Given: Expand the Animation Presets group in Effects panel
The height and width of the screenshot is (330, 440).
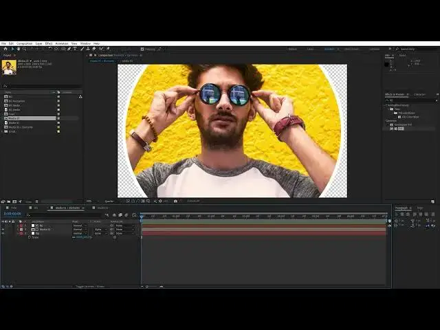Looking at the screenshot, I should point(386,105).
